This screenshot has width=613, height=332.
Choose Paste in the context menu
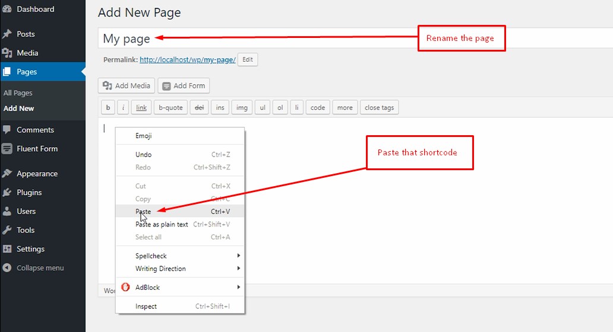tap(180, 212)
